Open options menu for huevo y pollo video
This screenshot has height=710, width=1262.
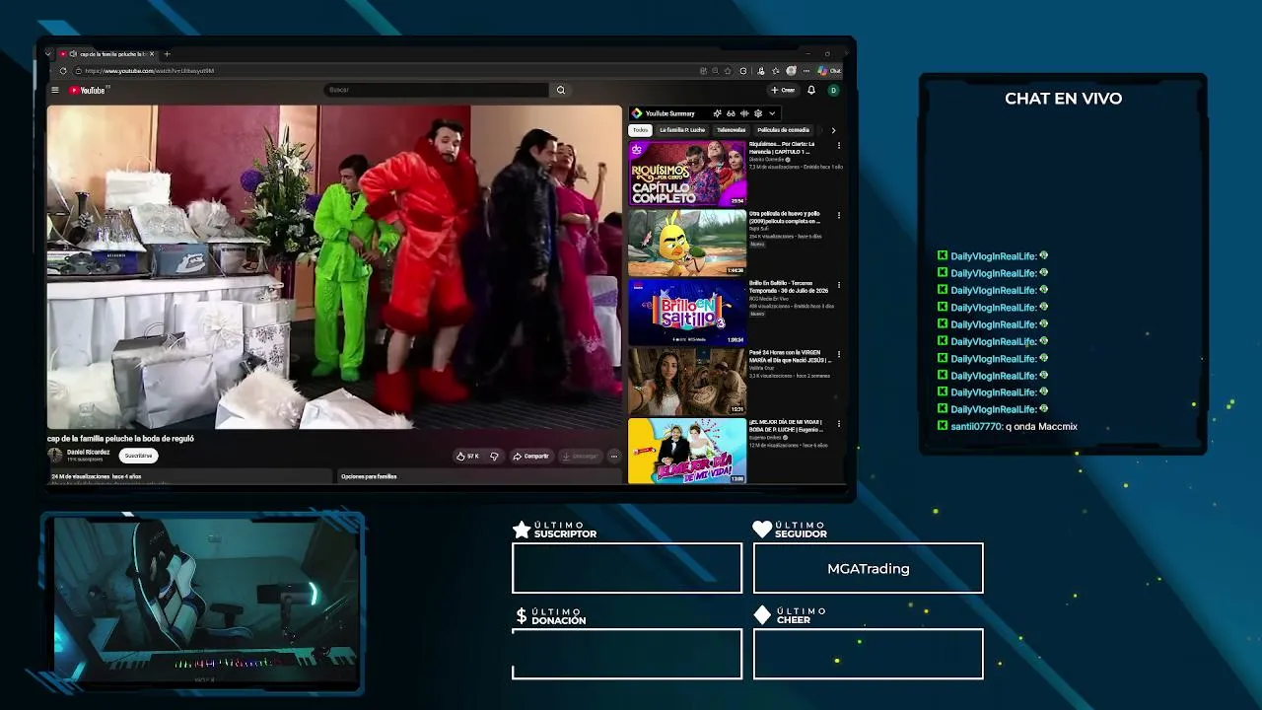(x=839, y=215)
